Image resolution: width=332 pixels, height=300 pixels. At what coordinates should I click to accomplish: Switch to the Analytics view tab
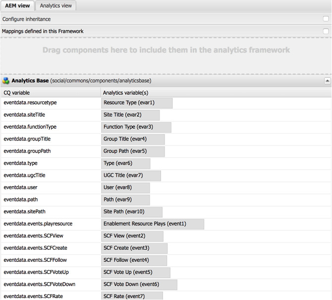coord(55,6)
